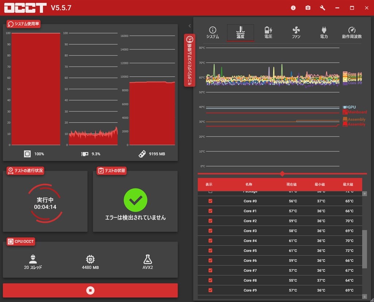Image resolution: width=374 pixels, height=302 pixels.
Task: Switch to the ファン fan tab
Action: click(x=296, y=33)
